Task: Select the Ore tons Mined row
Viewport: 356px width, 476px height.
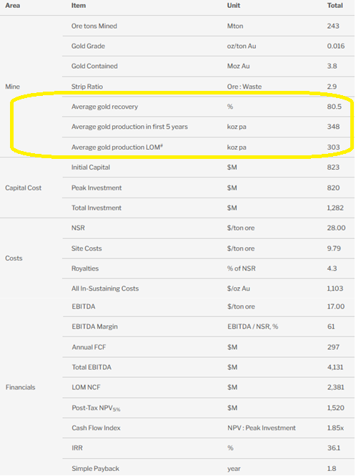Action: (208, 26)
